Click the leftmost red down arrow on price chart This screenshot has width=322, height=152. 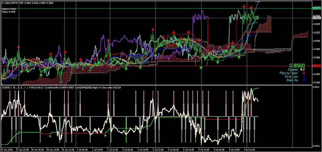[x=18, y=47]
